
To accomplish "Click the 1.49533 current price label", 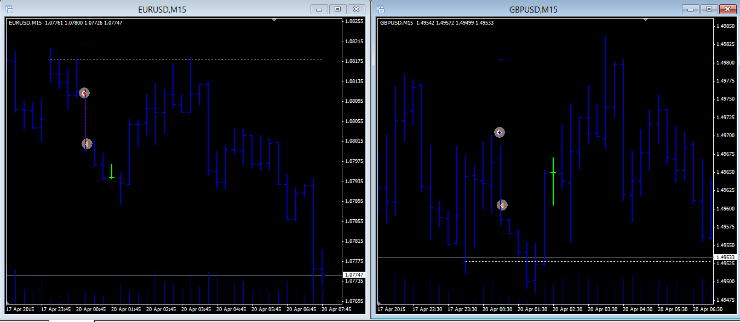I will tap(725, 257).
